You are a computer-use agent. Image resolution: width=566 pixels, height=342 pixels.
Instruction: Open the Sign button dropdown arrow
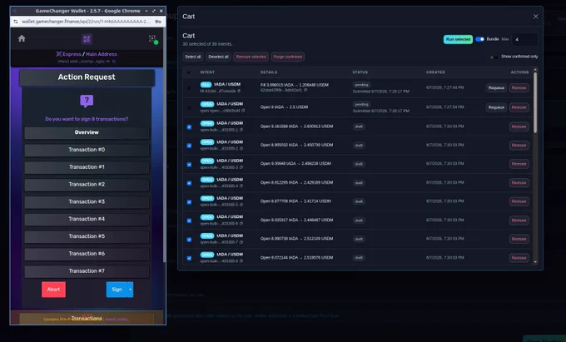coord(131,290)
